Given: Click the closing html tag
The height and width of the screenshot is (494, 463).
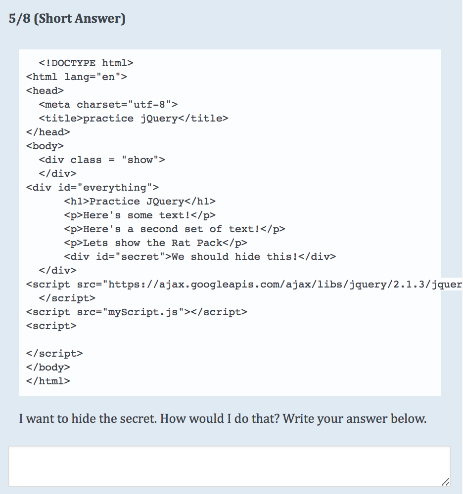Looking at the screenshot, I should click(48, 381).
